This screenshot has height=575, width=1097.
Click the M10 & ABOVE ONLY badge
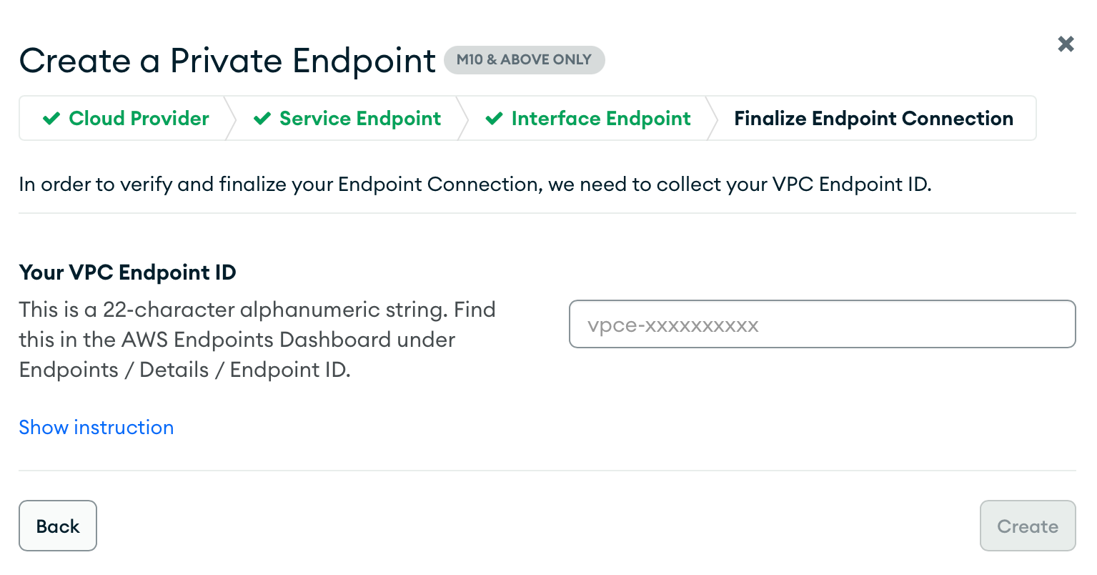(525, 60)
